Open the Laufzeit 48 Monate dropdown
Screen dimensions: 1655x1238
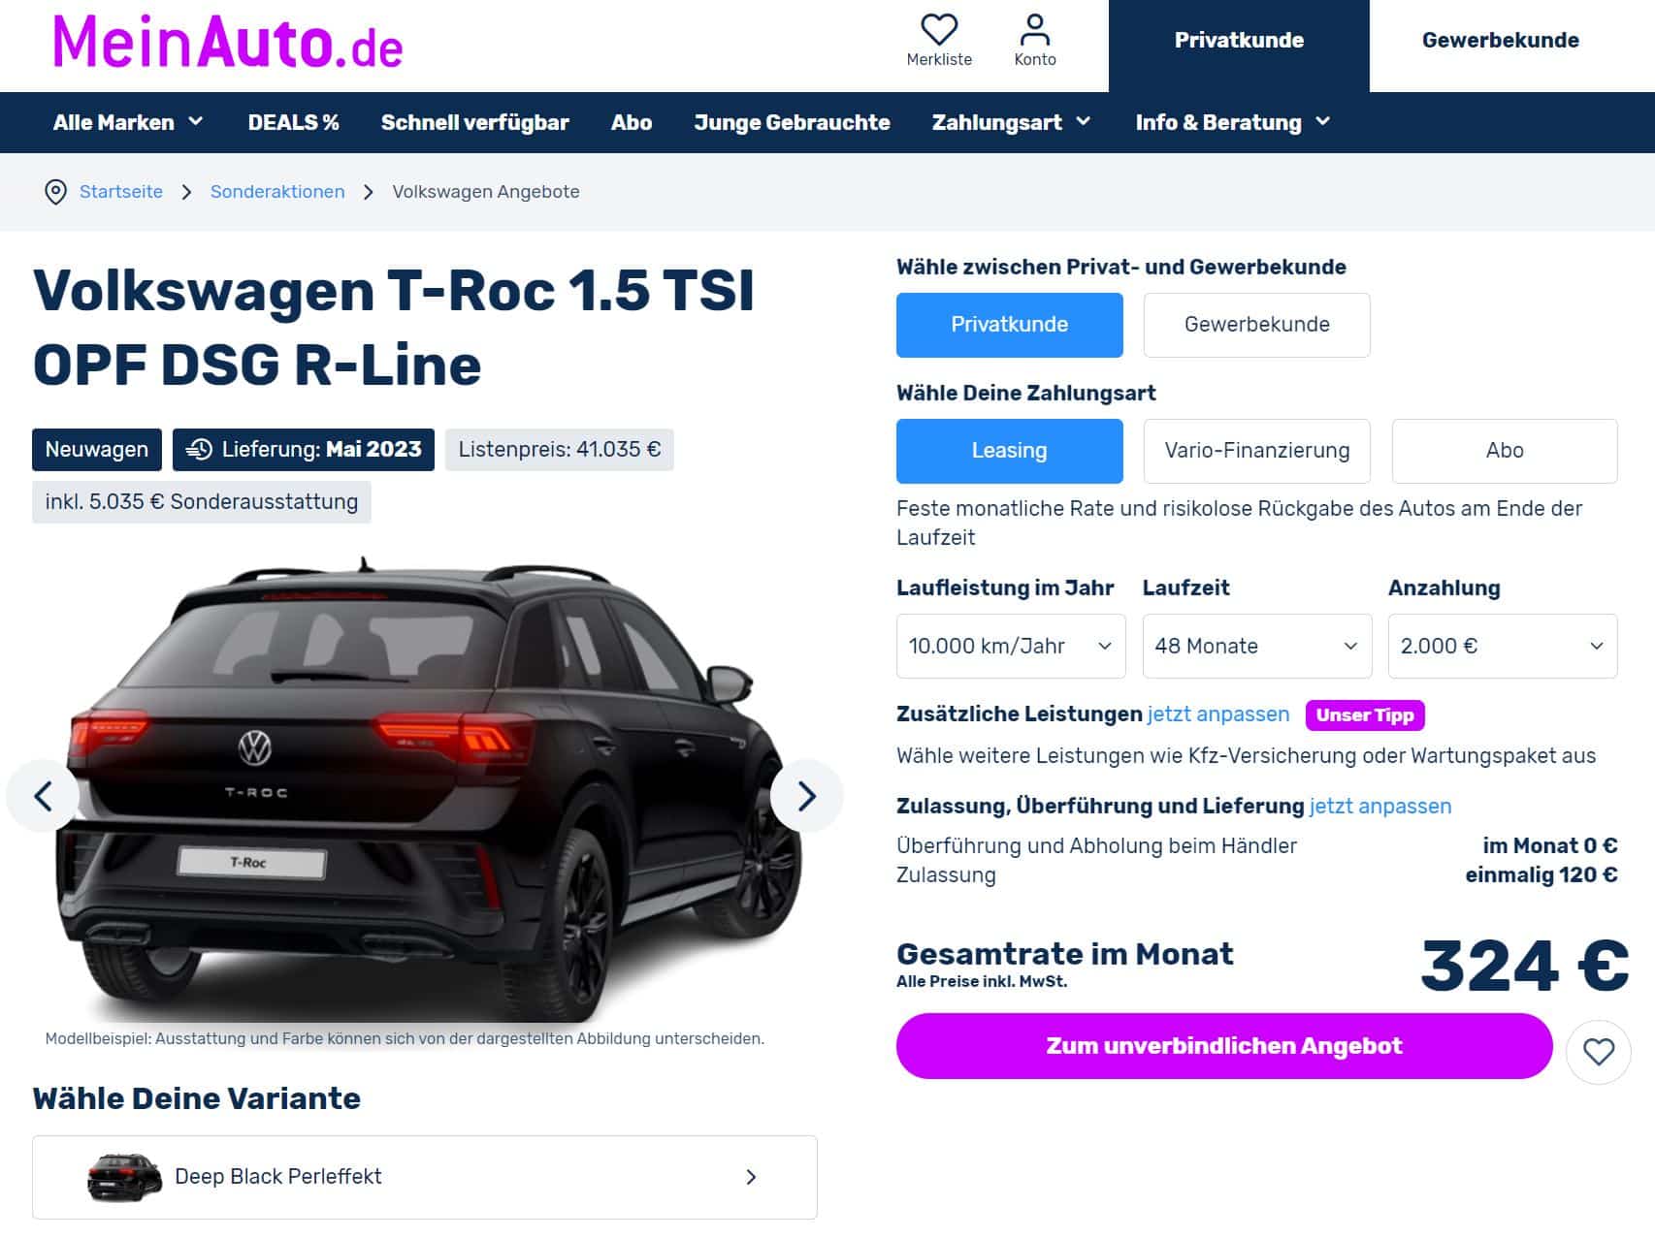click(x=1256, y=646)
